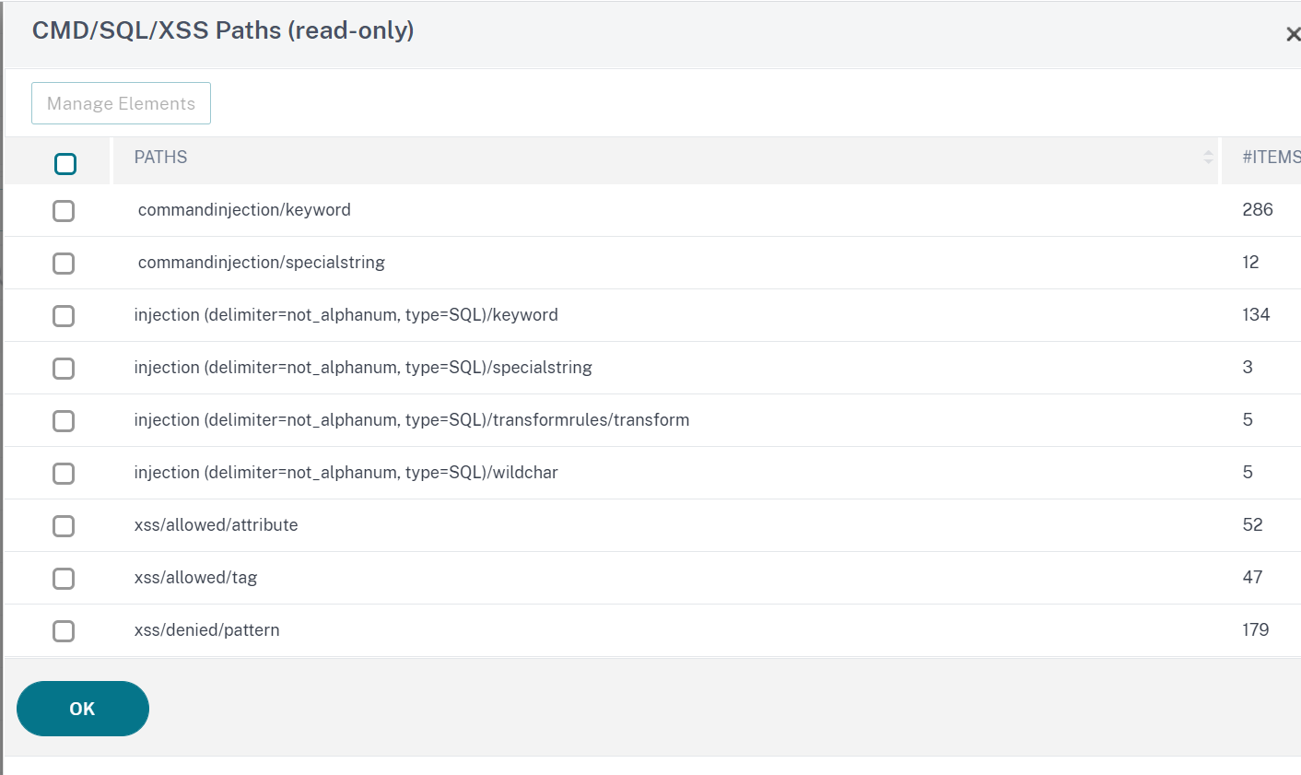
Task: Select checkbox for SQL injection /specialstring row
Action: pyautogui.click(x=64, y=369)
